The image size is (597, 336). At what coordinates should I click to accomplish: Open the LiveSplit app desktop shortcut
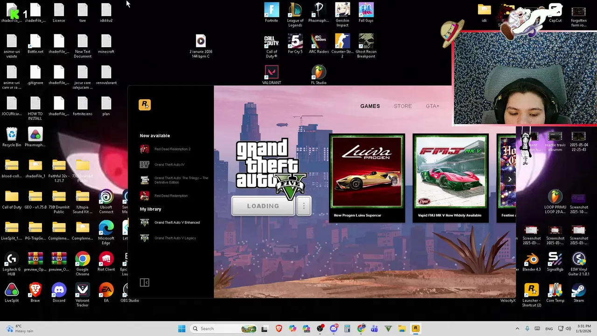(12, 293)
